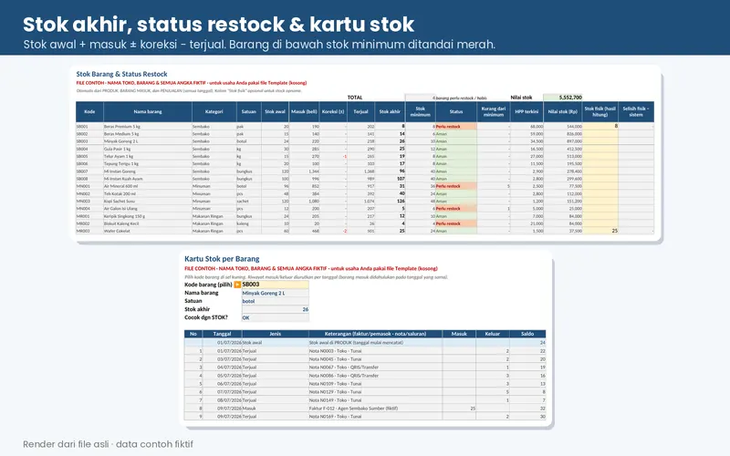This screenshot has height=456, width=730.
Task: Click the Nota N0003 - Toko - Tunai entry
Action: (335, 351)
